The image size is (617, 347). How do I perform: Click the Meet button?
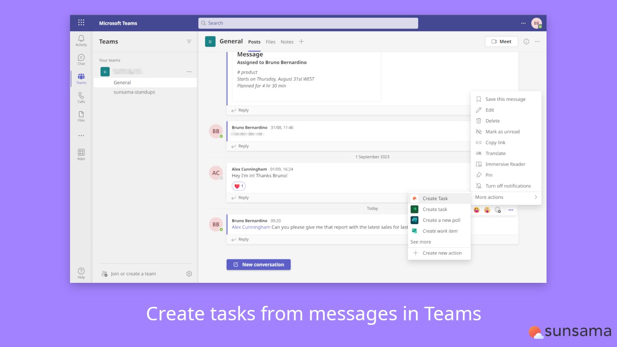(x=501, y=41)
